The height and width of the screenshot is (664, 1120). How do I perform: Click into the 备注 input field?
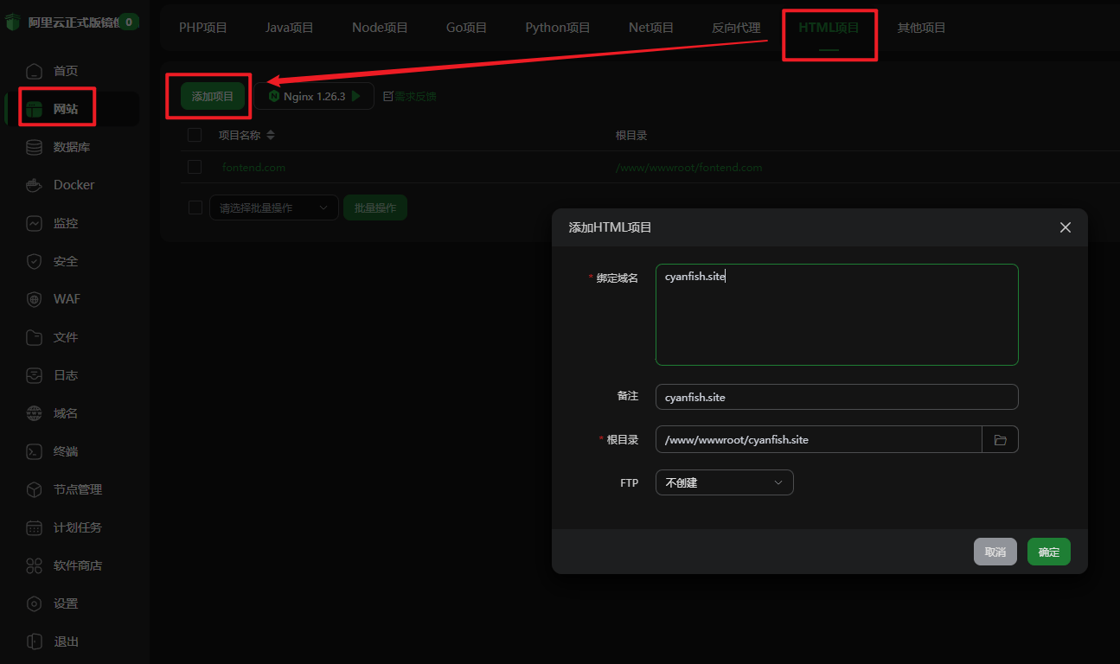coord(836,397)
